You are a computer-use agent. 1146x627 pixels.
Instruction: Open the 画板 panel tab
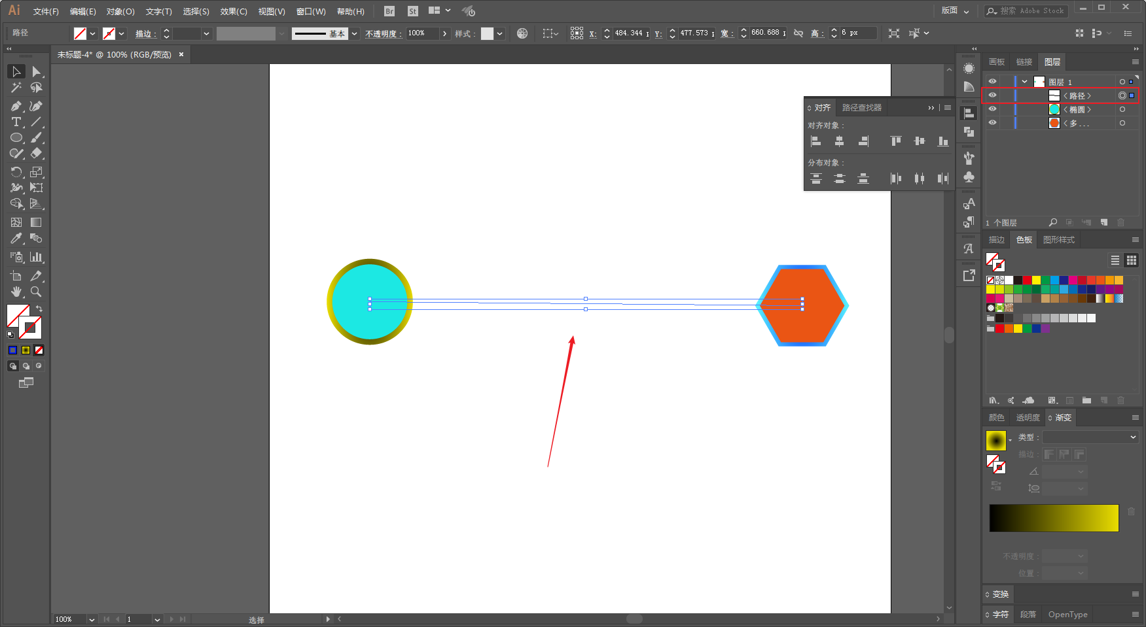tap(997, 62)
